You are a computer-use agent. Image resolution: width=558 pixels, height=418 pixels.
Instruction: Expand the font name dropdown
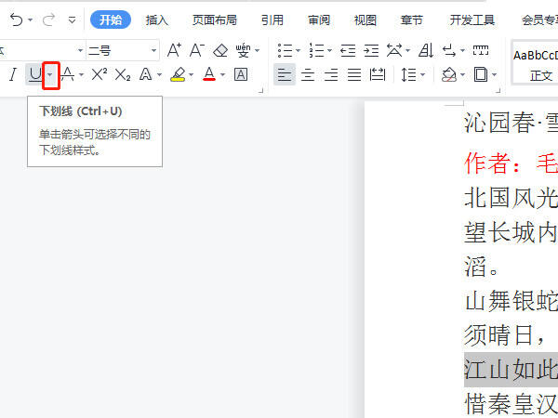coord(80,50)
